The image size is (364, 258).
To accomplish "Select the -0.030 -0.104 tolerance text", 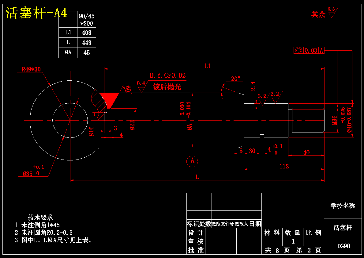I will (185, 110).
